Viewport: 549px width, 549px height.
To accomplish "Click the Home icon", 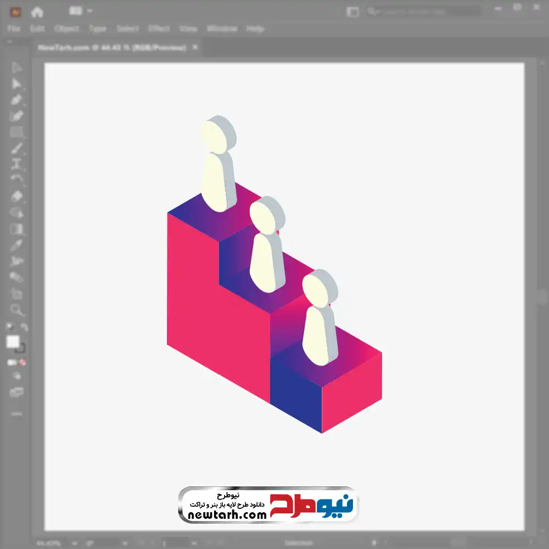I will (37, 12).
